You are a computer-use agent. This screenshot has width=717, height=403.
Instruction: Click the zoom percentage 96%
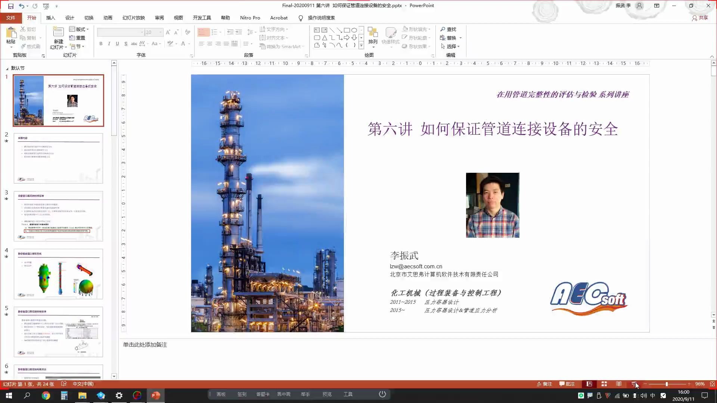pos(700,384)
